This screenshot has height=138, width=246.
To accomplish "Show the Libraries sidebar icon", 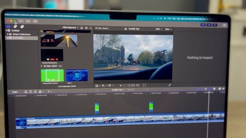I will (8, 26).
